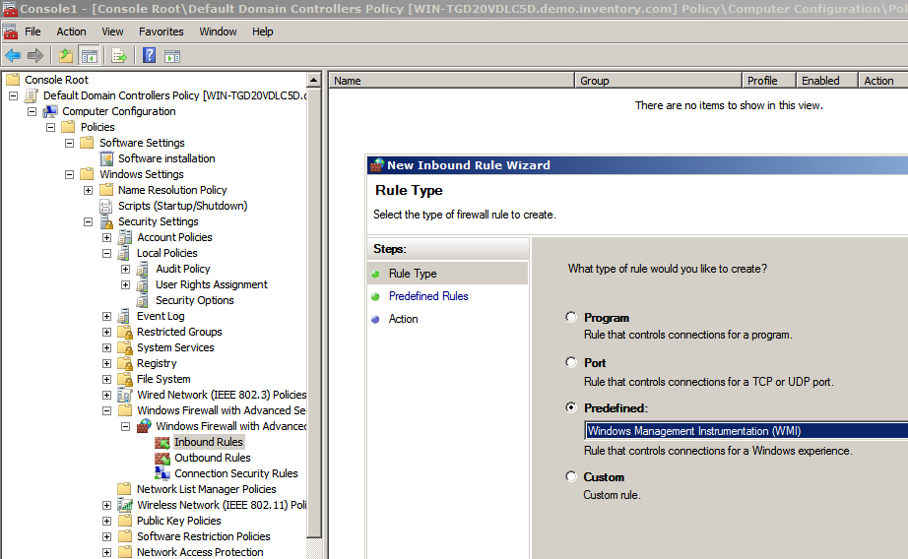Click the Event Log icon
This screenshot has width=908, height=559.
(x=124, y=316)
